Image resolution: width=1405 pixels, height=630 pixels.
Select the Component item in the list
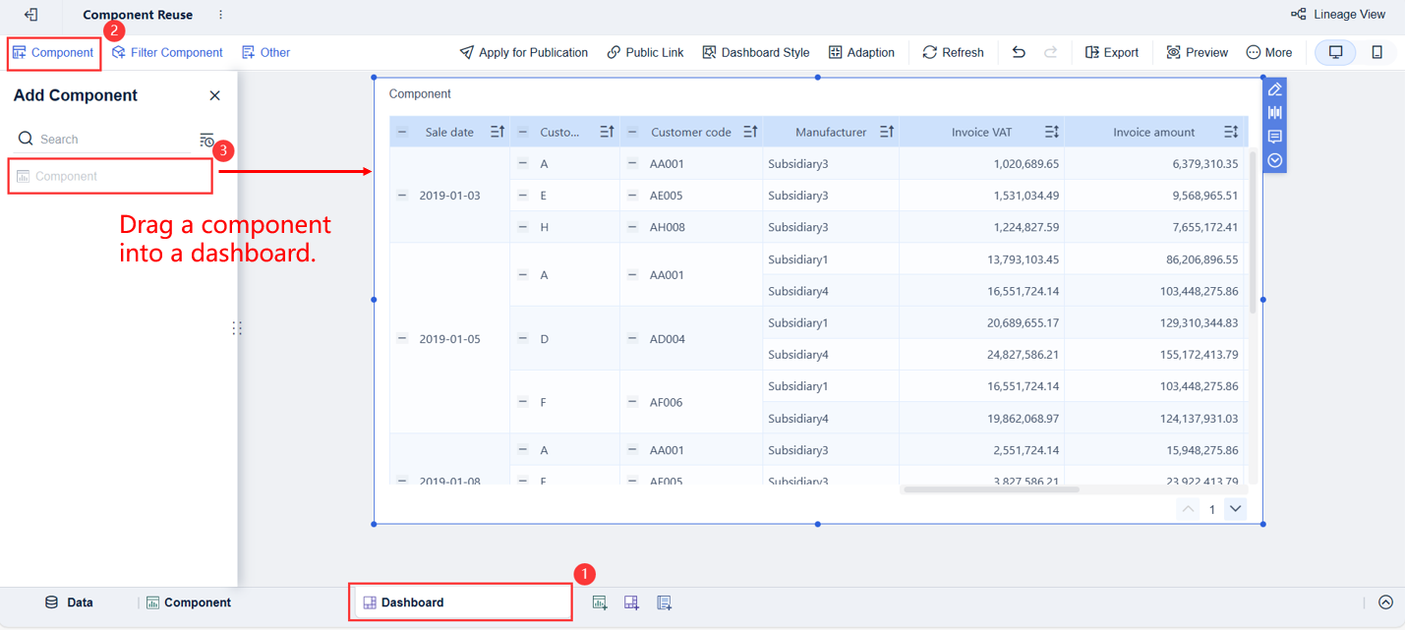[x=110, y=176]
